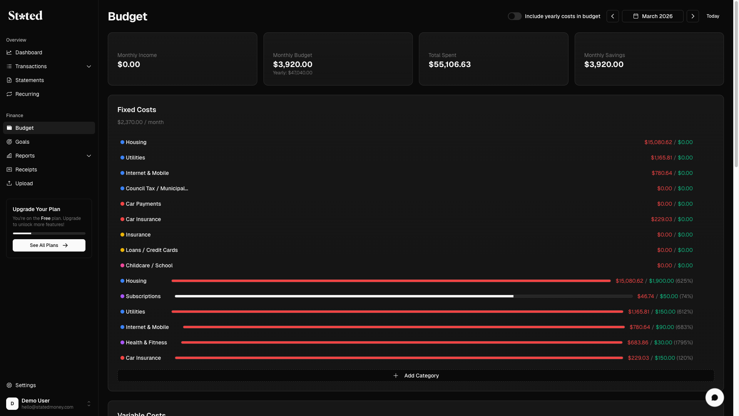The height and width of the screenshot is (416, 739).
Task: Go to previous month arrow
Action: (612, 16)
